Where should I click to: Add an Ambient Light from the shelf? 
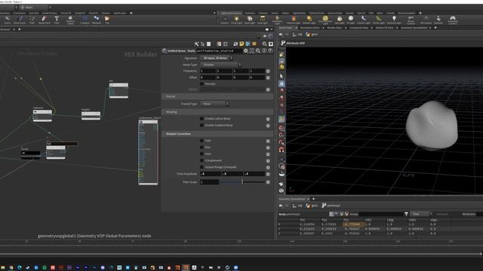[394, 20]
